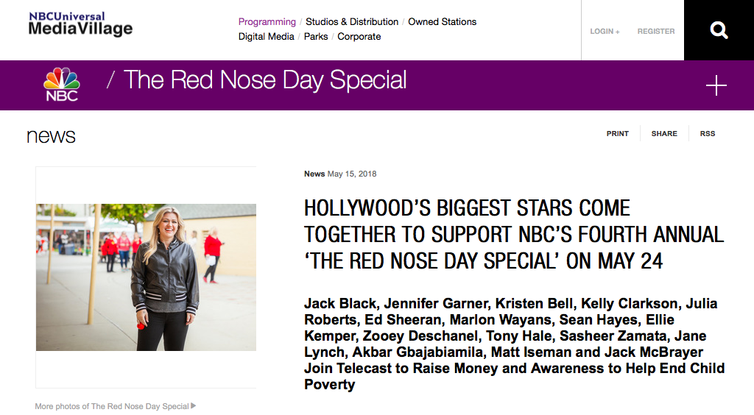Image resolution: width=754 pixels, height=415 pixels.
Task: Open the search magnifier icon
Action: (719, 30)
